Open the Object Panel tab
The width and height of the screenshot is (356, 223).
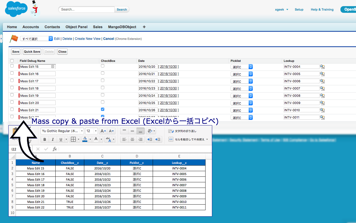pyautogui.click(x=76, y=27)
